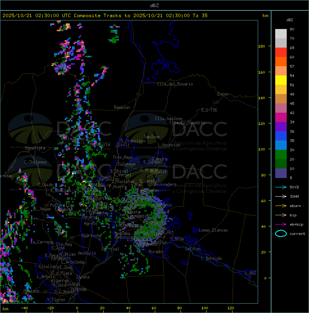Viewport: 309px width, 313px height.
Task: Click the 'Uspallata' map label
Action: (x=35, y=148)
